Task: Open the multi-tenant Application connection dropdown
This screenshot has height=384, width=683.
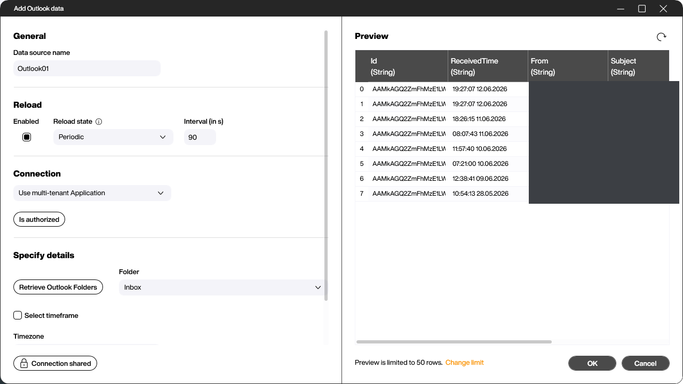Action: coord(92,193)
